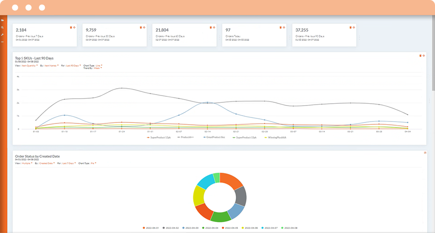The width and height of the screenshot is (435, 233).
Task: Click move icon on Orders Today widget
Action: pyautogui.click(x=284, y=27)
